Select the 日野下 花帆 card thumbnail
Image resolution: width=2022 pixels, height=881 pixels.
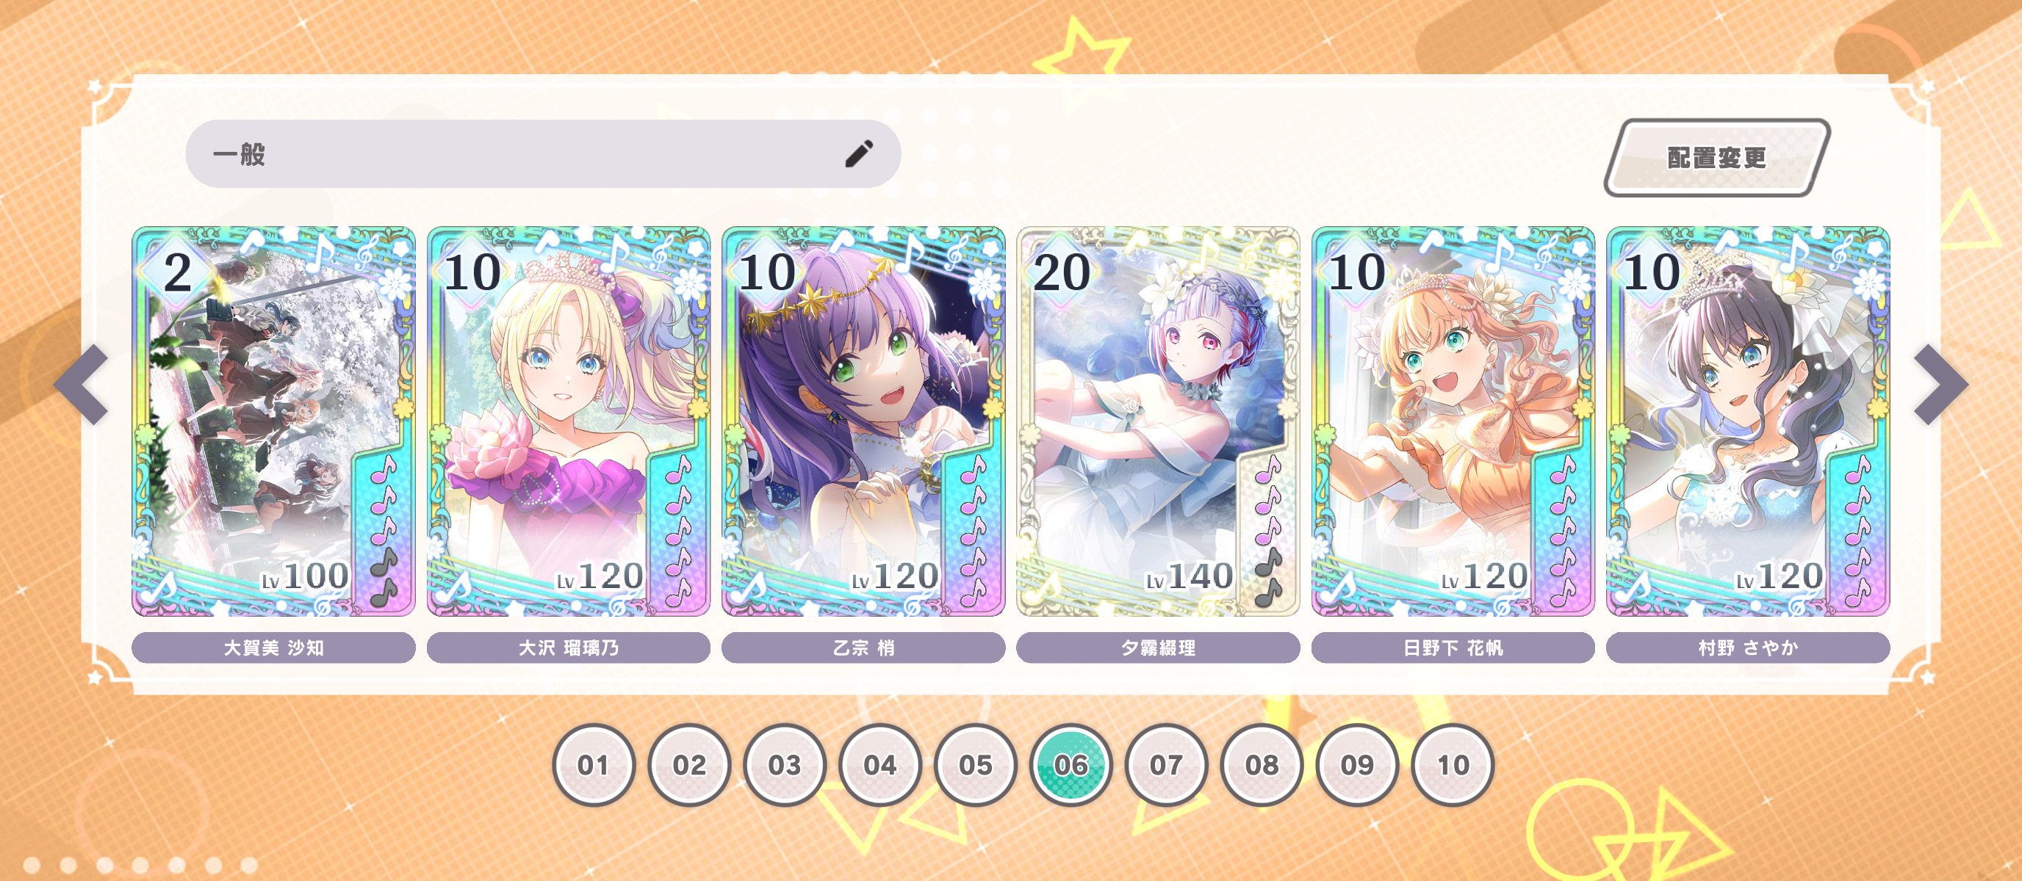click(1453, 421)
